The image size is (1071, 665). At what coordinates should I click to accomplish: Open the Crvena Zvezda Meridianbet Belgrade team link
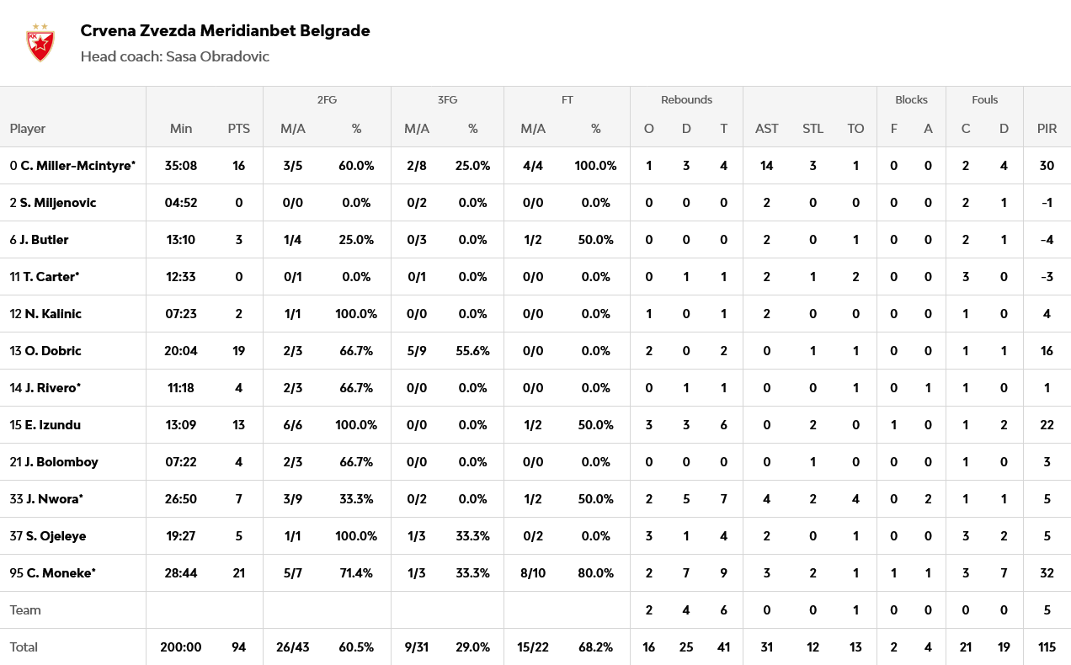[x=225, y=31]
